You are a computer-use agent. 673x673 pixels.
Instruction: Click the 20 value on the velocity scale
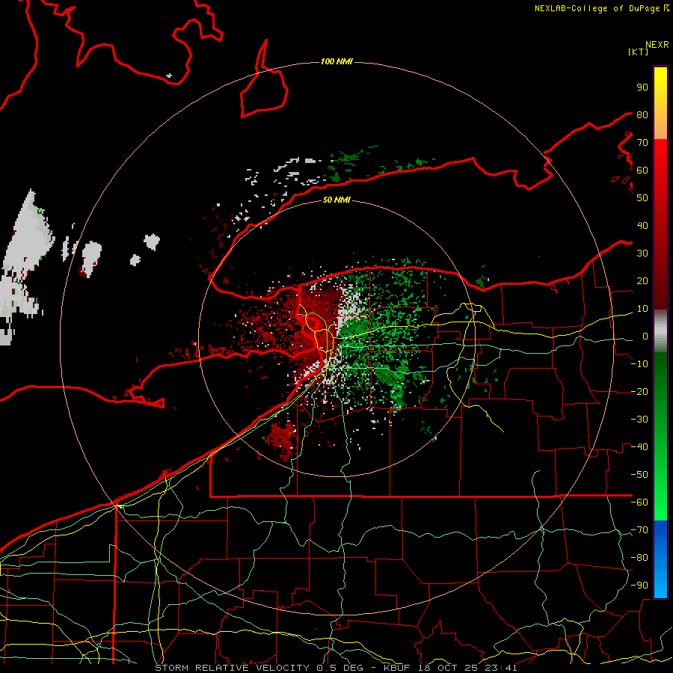point(642,280)
